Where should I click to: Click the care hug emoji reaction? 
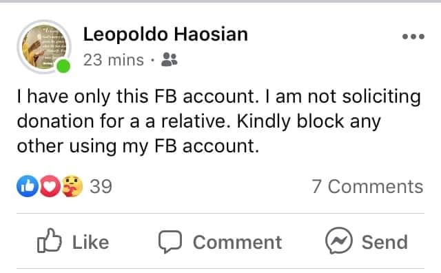pos(72,186)
